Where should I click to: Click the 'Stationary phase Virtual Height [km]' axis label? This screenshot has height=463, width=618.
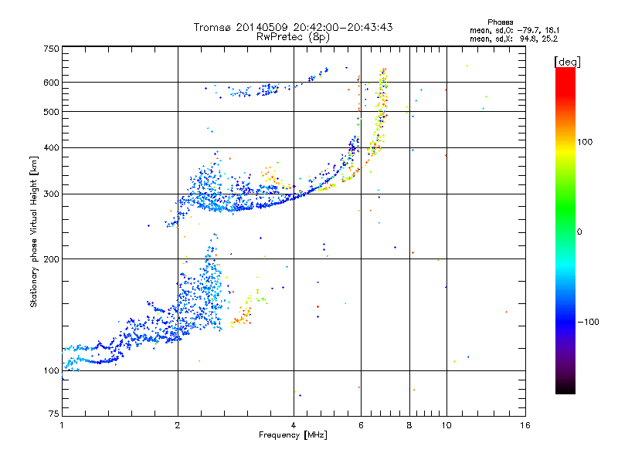click(33, 232)
